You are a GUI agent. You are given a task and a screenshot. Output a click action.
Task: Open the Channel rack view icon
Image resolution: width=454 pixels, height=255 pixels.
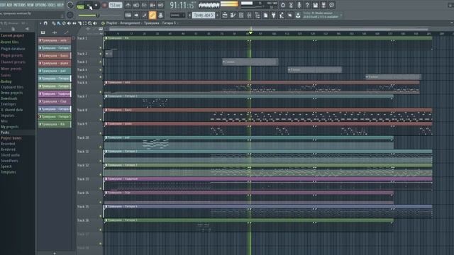pos(241,15)
